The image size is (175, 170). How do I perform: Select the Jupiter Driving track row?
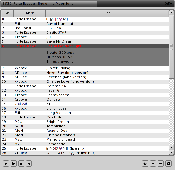85,68
